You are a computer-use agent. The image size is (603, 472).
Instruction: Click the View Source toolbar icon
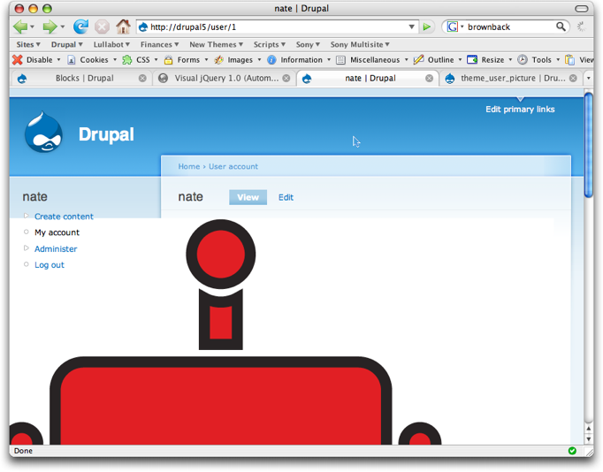click(570, 60)
